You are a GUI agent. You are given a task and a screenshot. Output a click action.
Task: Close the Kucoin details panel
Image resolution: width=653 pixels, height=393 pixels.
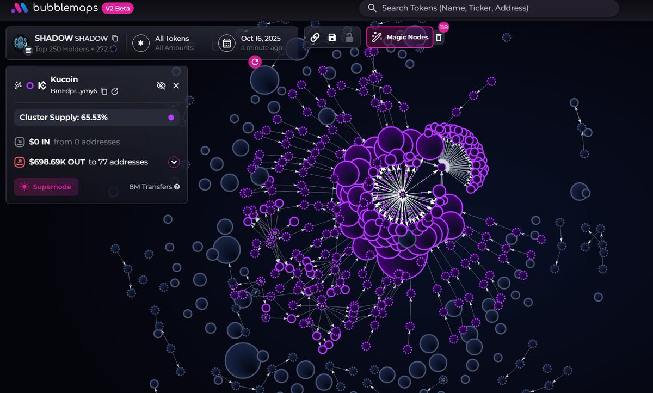176,85
